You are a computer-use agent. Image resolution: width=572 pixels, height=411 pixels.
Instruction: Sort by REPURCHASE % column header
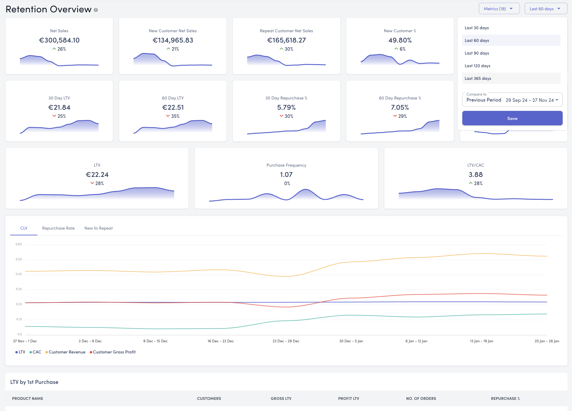tap(505, 398)
